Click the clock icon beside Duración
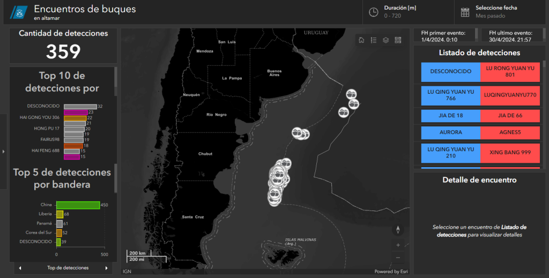The image size is (549, 278). coord(374,12)
